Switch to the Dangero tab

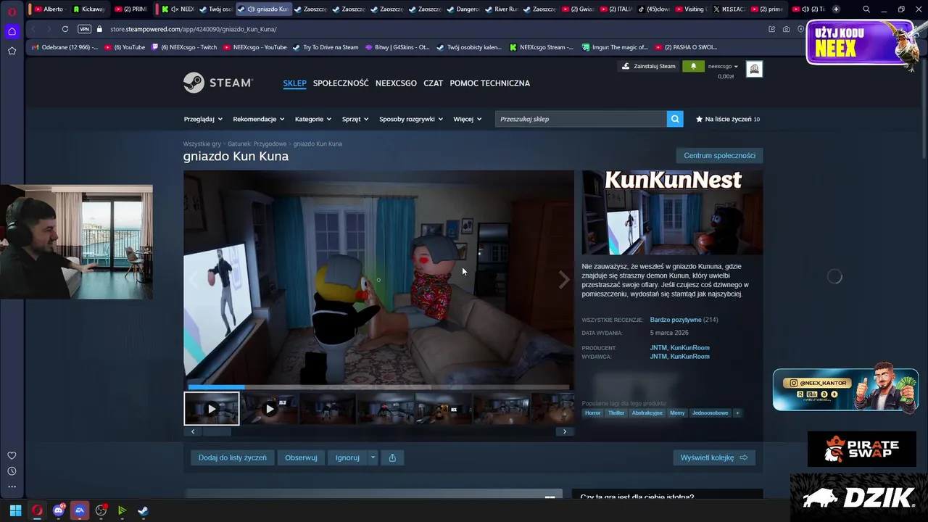pyautogui.click(x=463, y=9)
